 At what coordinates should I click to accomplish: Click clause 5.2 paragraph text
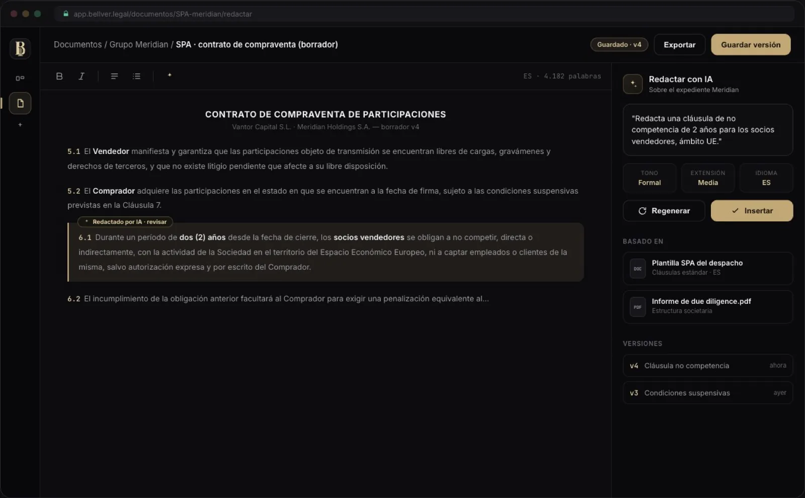(x=323, y=198)
